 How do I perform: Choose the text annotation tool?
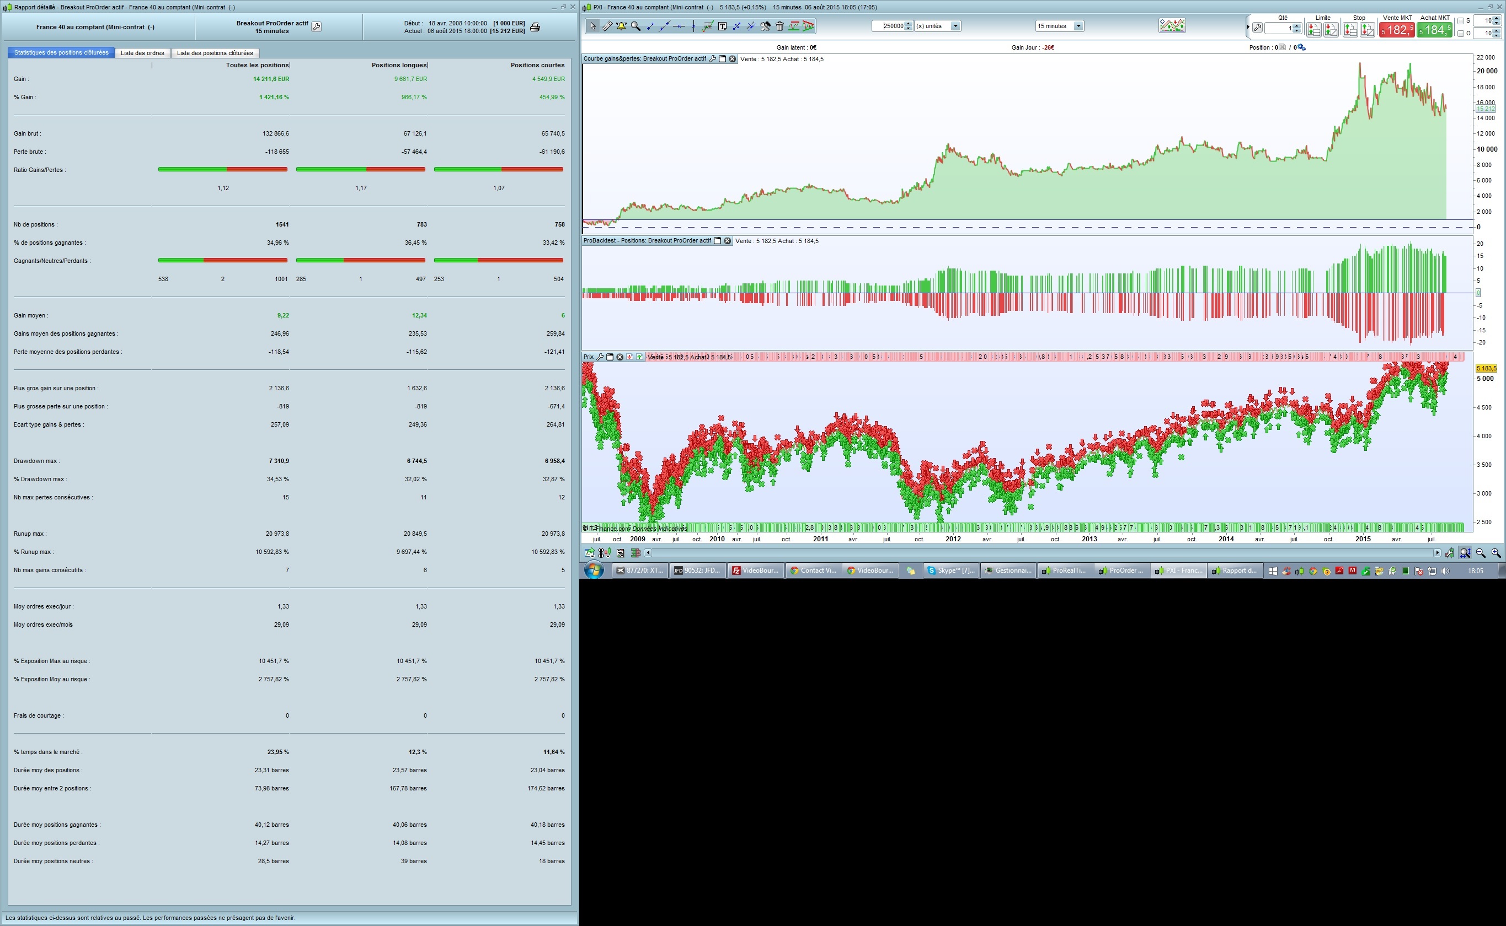pos(722,26)
